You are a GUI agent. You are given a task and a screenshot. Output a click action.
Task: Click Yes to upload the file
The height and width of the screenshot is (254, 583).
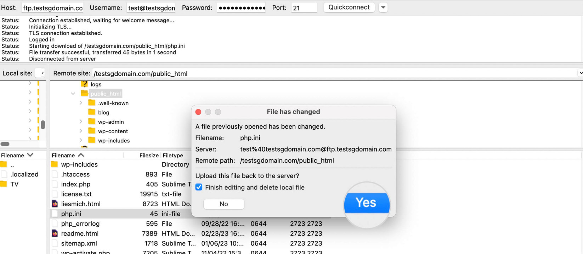[x=367, y=203]
